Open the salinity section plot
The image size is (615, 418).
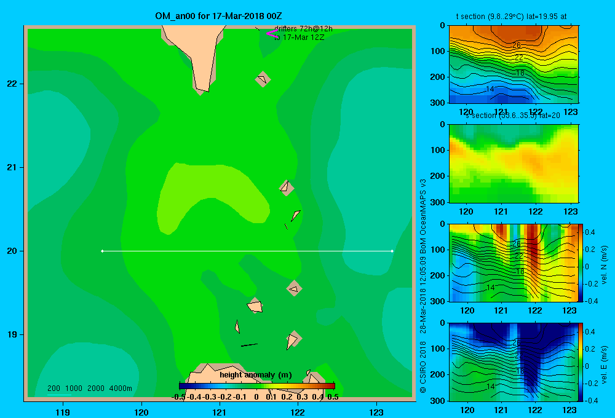point(514,164)
